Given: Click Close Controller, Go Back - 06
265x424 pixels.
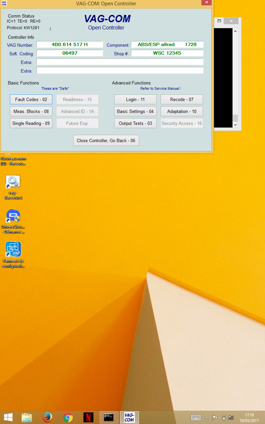Looking at the screenshot, I should point(106,141).
